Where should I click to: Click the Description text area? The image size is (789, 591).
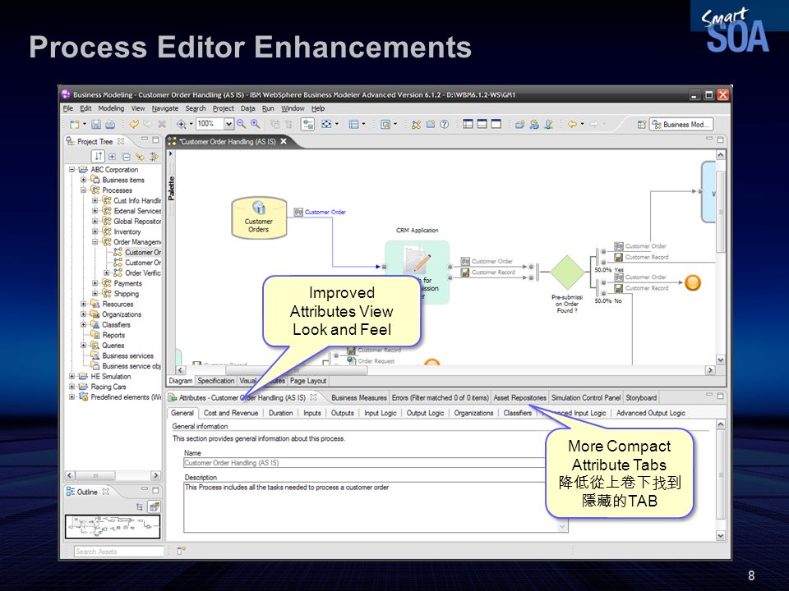click(x=376, y=507)
